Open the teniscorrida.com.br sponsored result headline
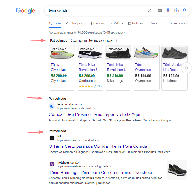The image size is (196, 191). (x=94, y=114)
